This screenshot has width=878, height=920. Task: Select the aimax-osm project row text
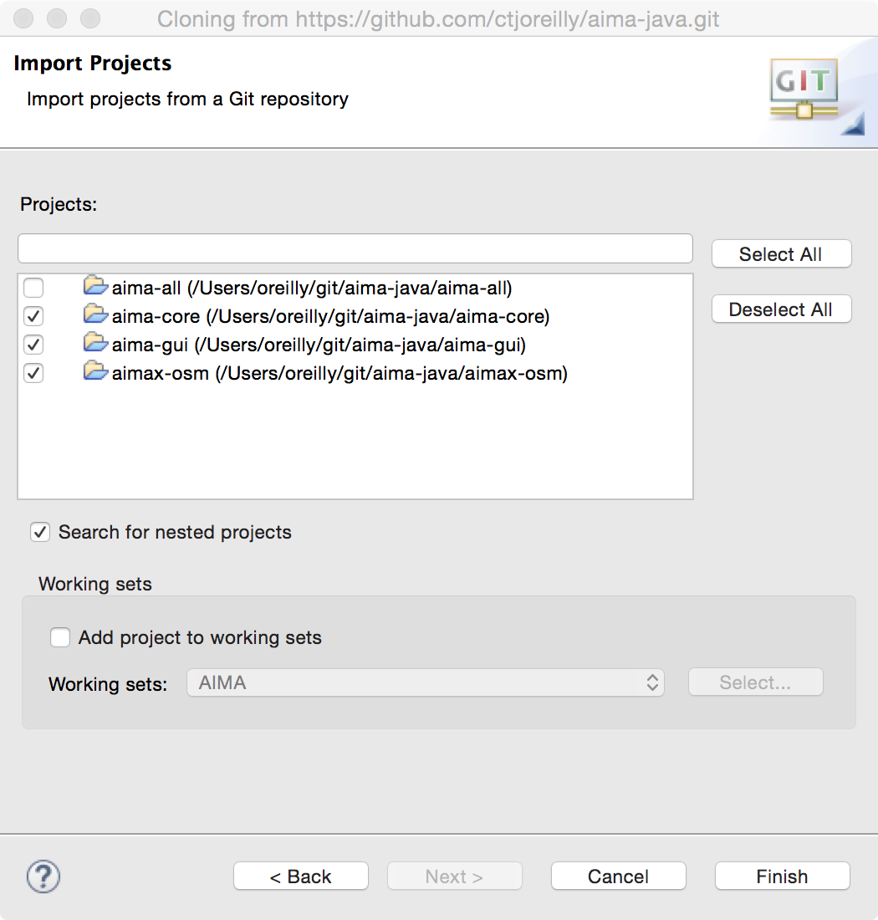pos(339,373)
